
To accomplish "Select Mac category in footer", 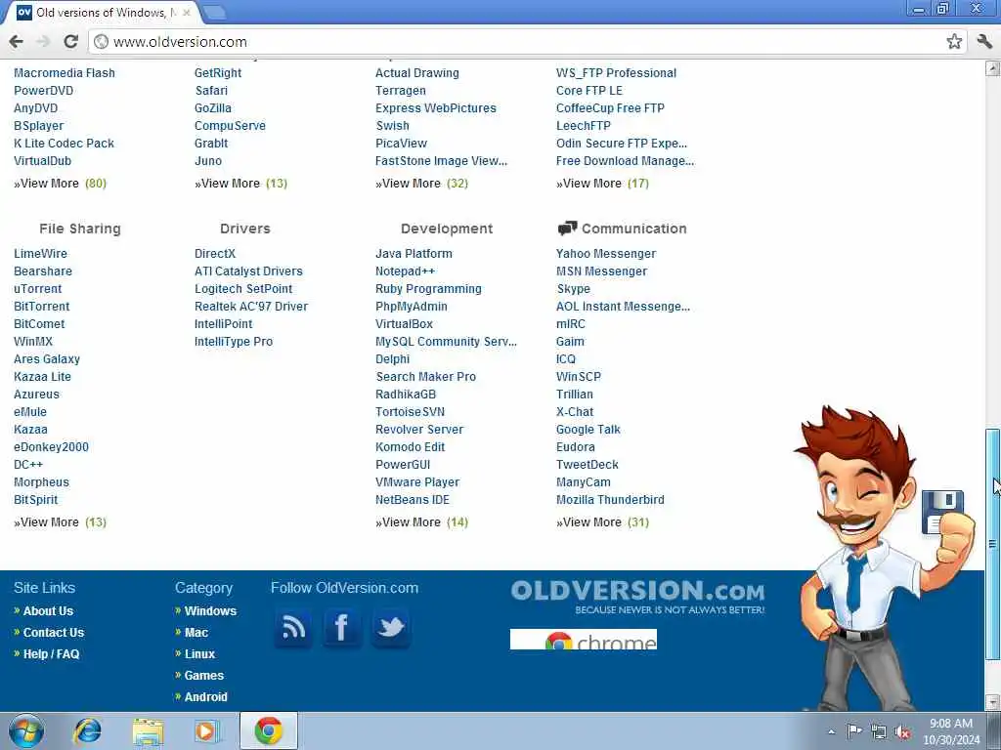I will [x=196, y=633].
